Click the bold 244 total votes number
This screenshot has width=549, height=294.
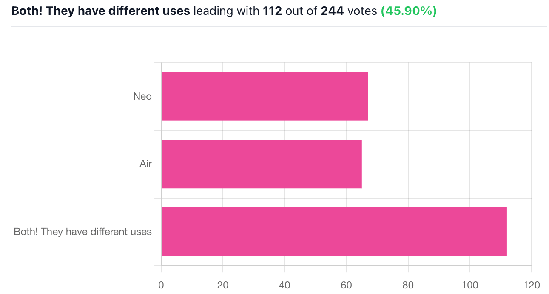[332, 11]
